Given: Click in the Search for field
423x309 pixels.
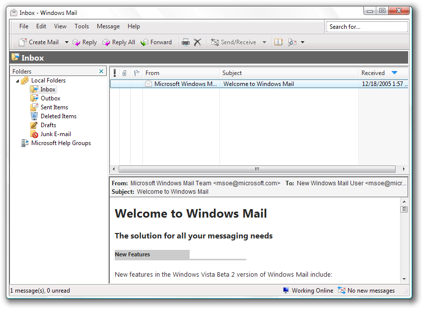Looking at the screenshot, I should tap(366, 27).
